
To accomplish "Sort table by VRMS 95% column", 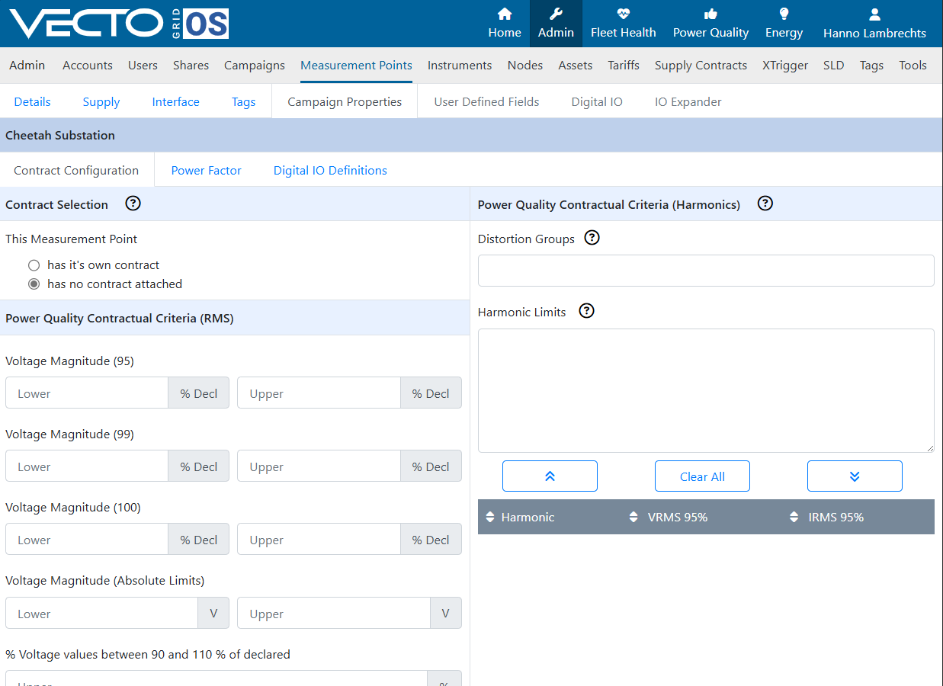I will [669, 517].
